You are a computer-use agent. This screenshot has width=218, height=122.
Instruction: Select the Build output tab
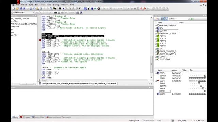pyautogui.click(x=15, y=117)
